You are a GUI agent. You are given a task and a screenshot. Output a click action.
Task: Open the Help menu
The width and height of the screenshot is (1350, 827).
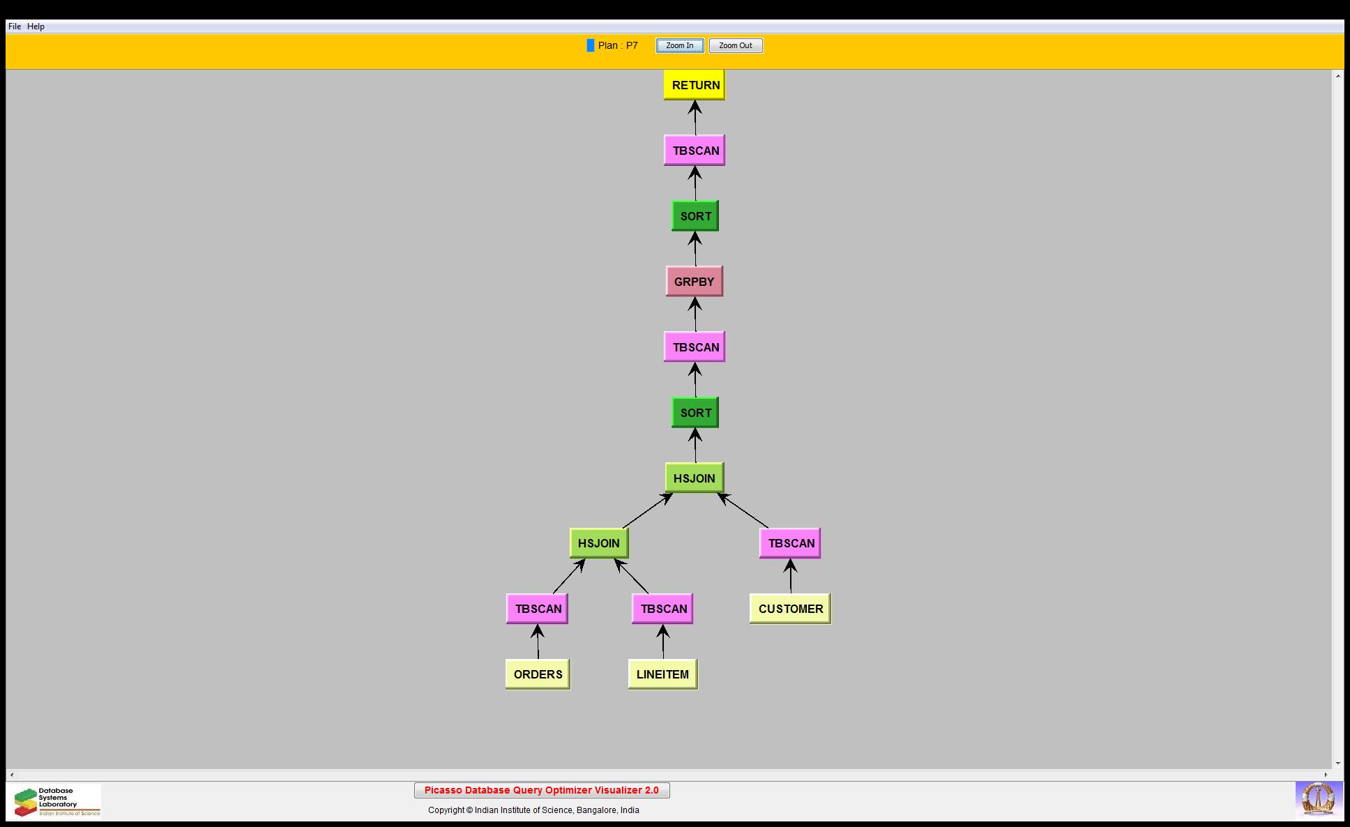pyautogui.click(x=36, y=26)
